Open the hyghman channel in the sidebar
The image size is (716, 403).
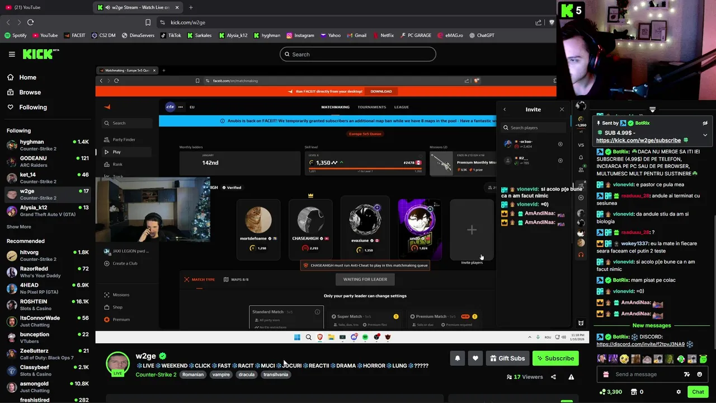coord(48,146)
